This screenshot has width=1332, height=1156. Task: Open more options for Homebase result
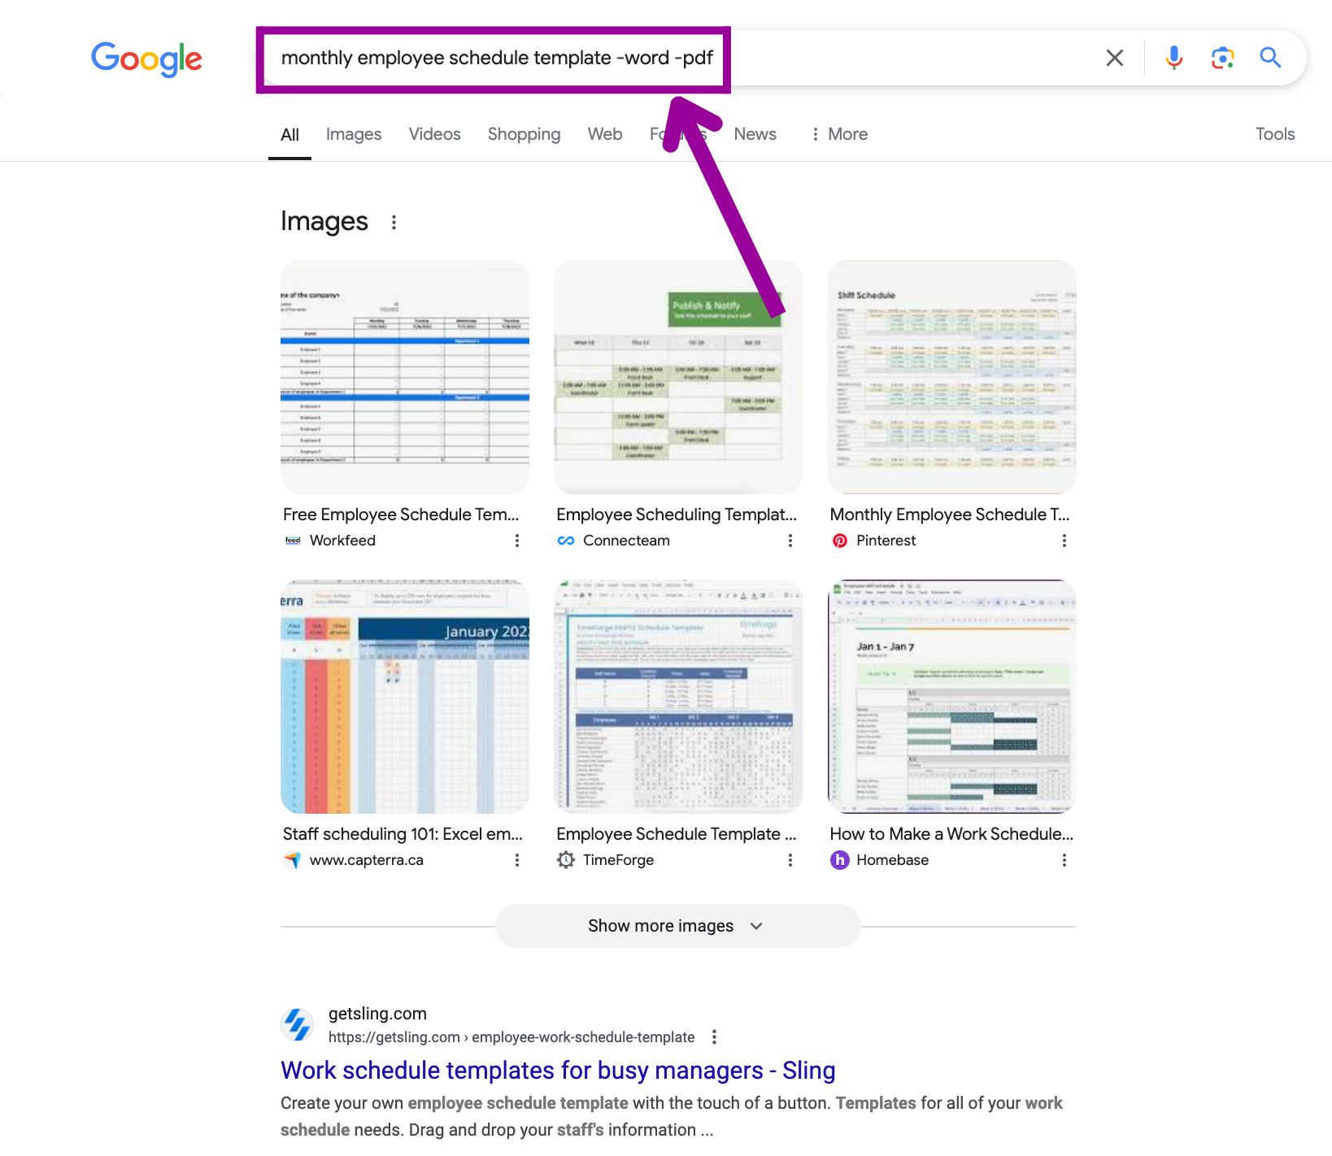pos(1064,860)
